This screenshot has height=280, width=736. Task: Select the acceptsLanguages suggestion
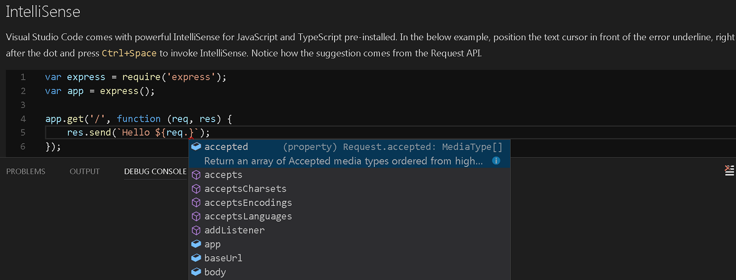coord(248,216)
